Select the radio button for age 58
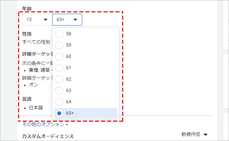Screen dimensions: 229x141 point(59,34)
